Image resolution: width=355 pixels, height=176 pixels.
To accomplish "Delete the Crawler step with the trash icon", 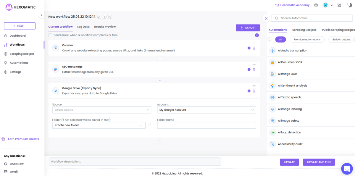I will 254,48.
